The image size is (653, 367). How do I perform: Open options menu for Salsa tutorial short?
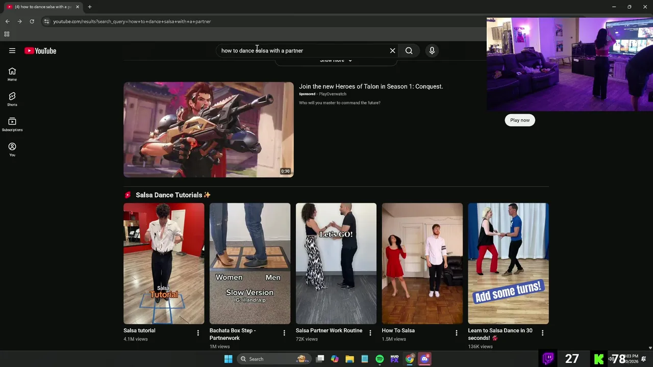[198, 333]
